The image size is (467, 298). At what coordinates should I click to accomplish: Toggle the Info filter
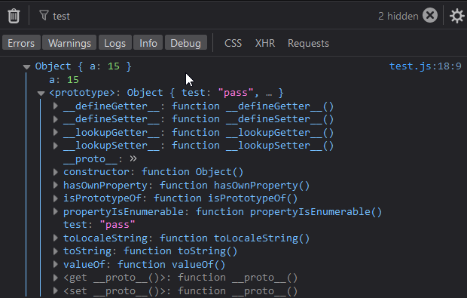(x=148, y=43)
